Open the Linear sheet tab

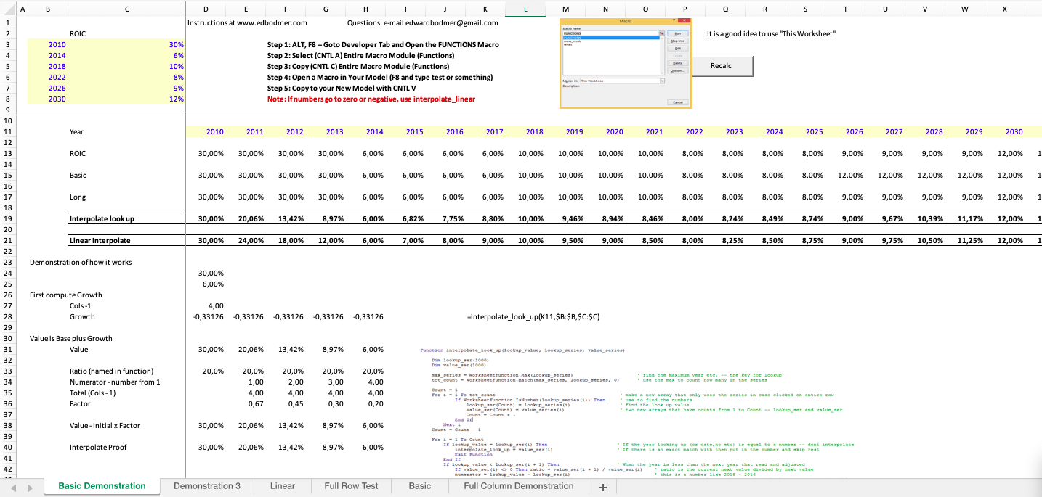point(283,486)
